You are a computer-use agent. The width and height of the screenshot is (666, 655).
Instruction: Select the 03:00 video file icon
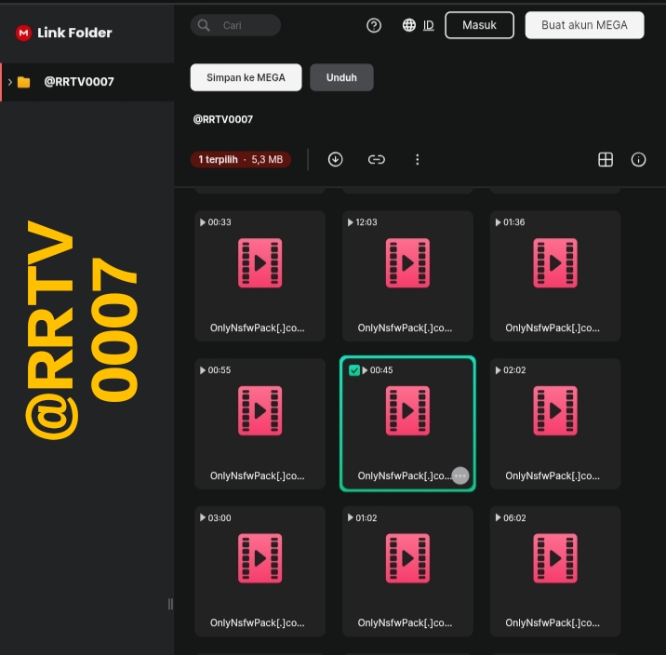coord(260,558)
